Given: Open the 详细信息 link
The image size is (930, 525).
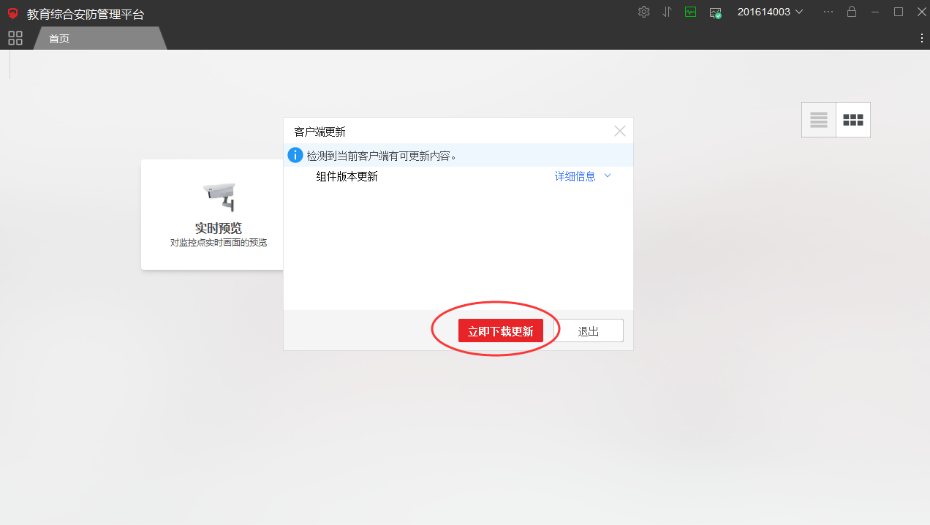Looking at the screenshot, I should tap(575, 176).
